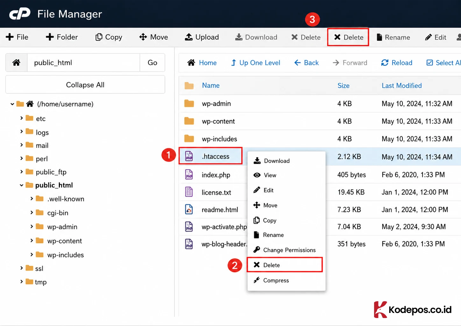Click the wp-admin folder icon in the file list
The image size is (461, 326).
(x=189, y=103)
